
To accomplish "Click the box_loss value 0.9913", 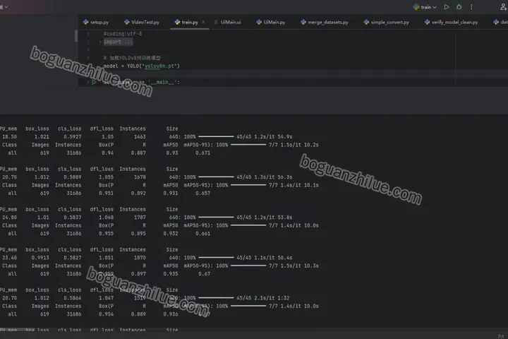I will tap(40, 258).
